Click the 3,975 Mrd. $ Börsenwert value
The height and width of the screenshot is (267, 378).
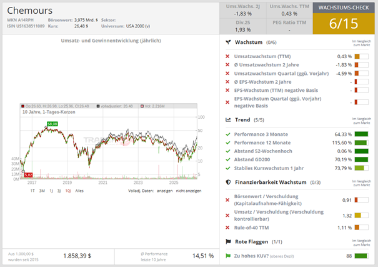click(86, 20)
